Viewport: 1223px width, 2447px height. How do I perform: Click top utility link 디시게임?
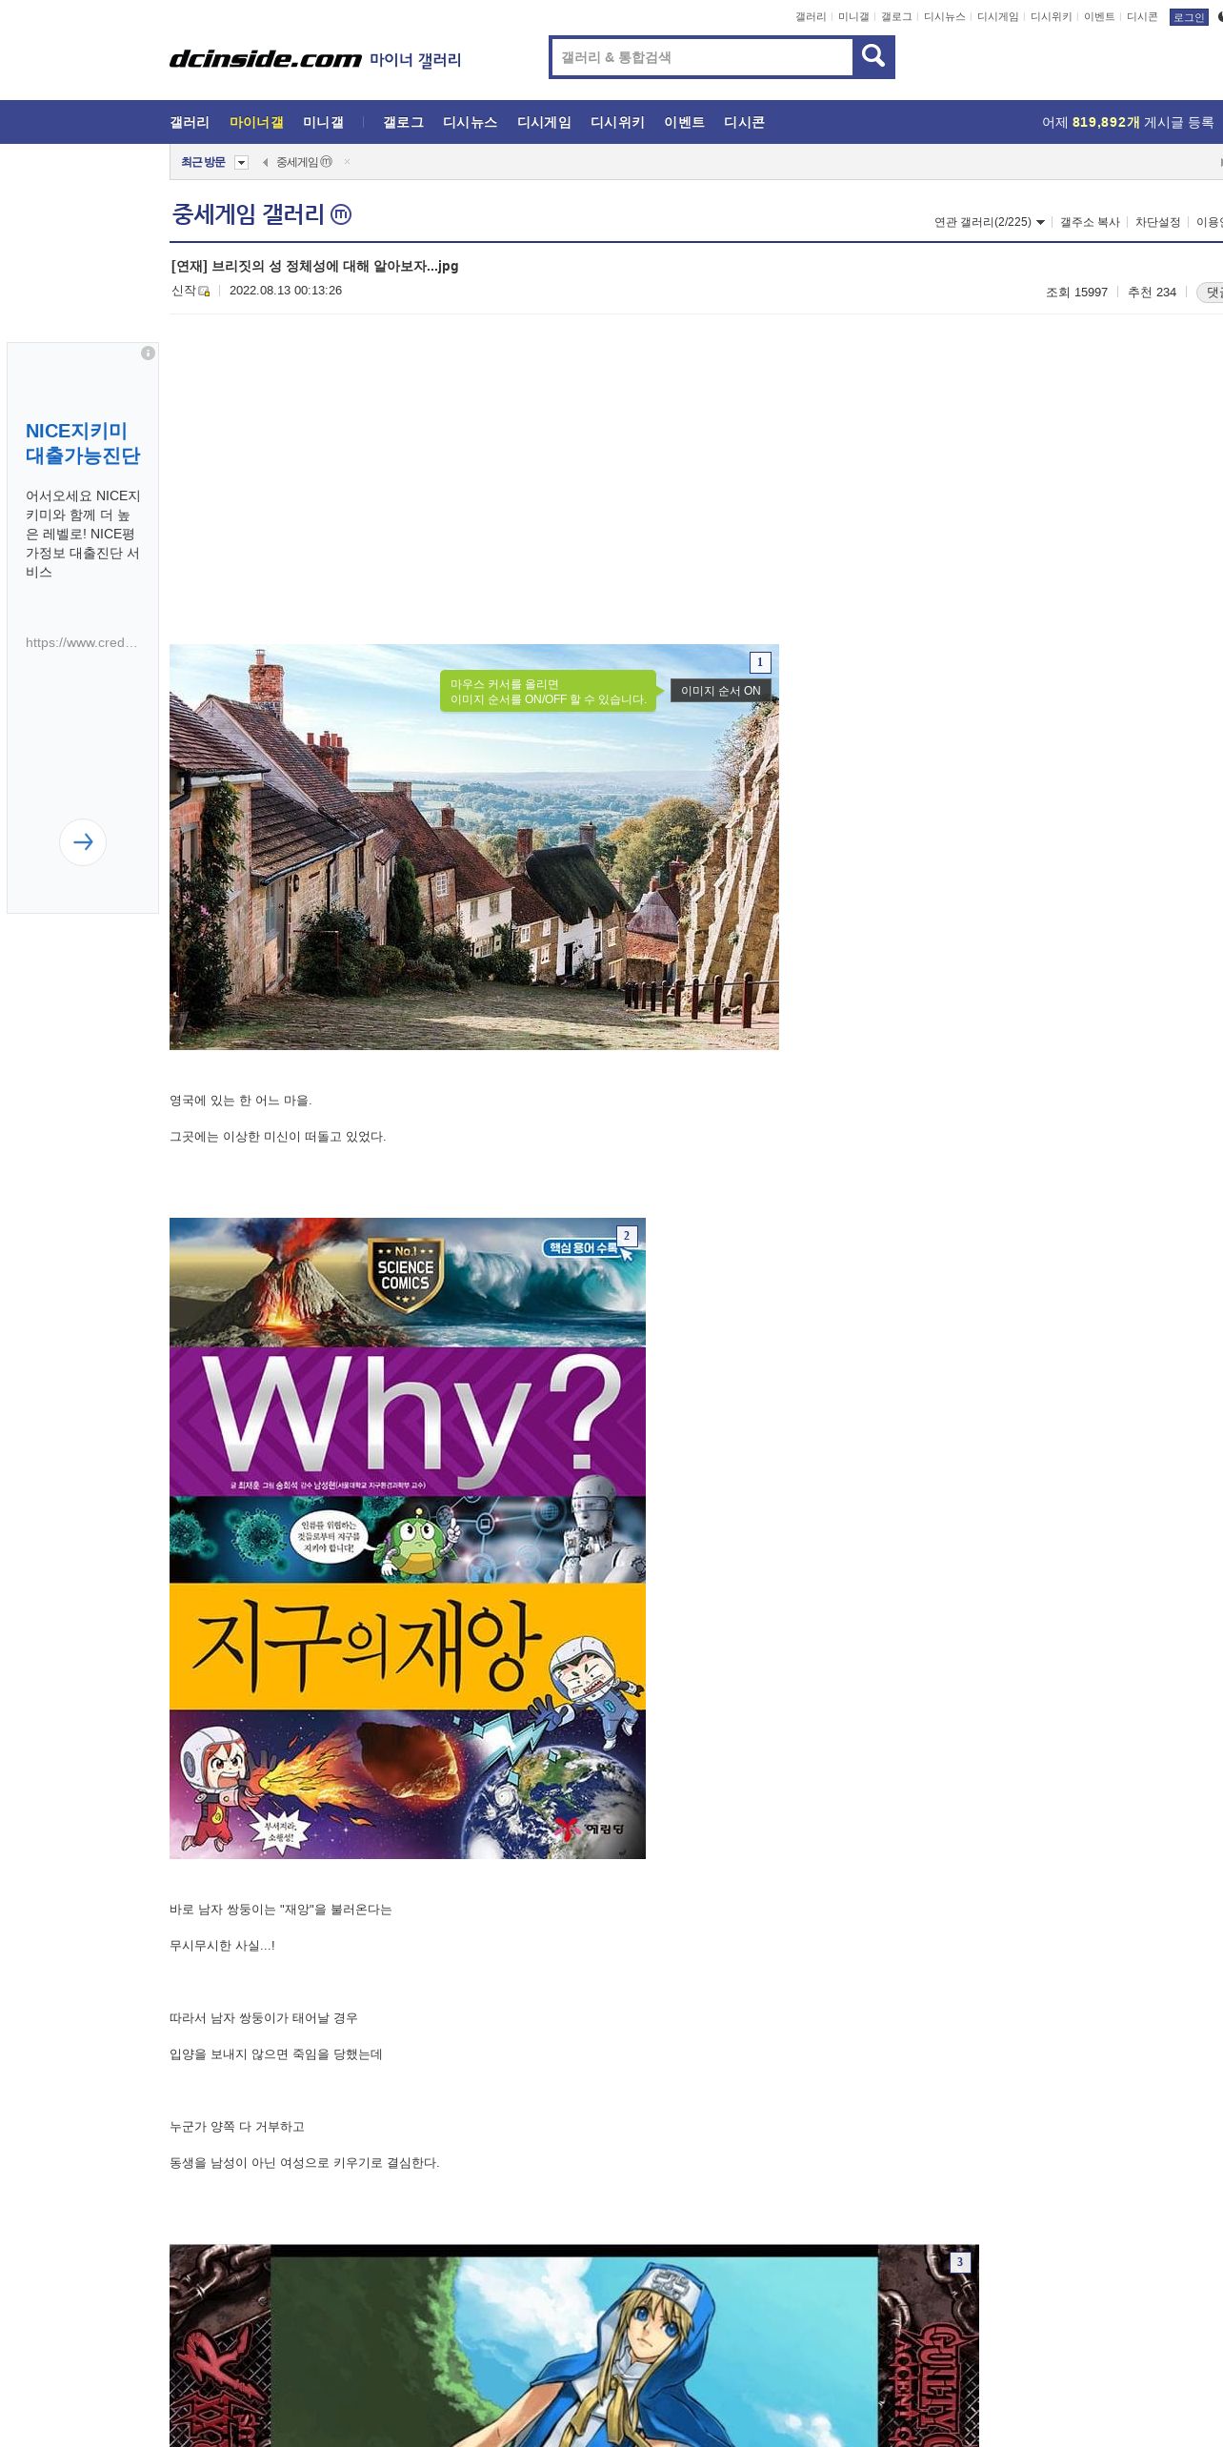(x=997, y=17)
